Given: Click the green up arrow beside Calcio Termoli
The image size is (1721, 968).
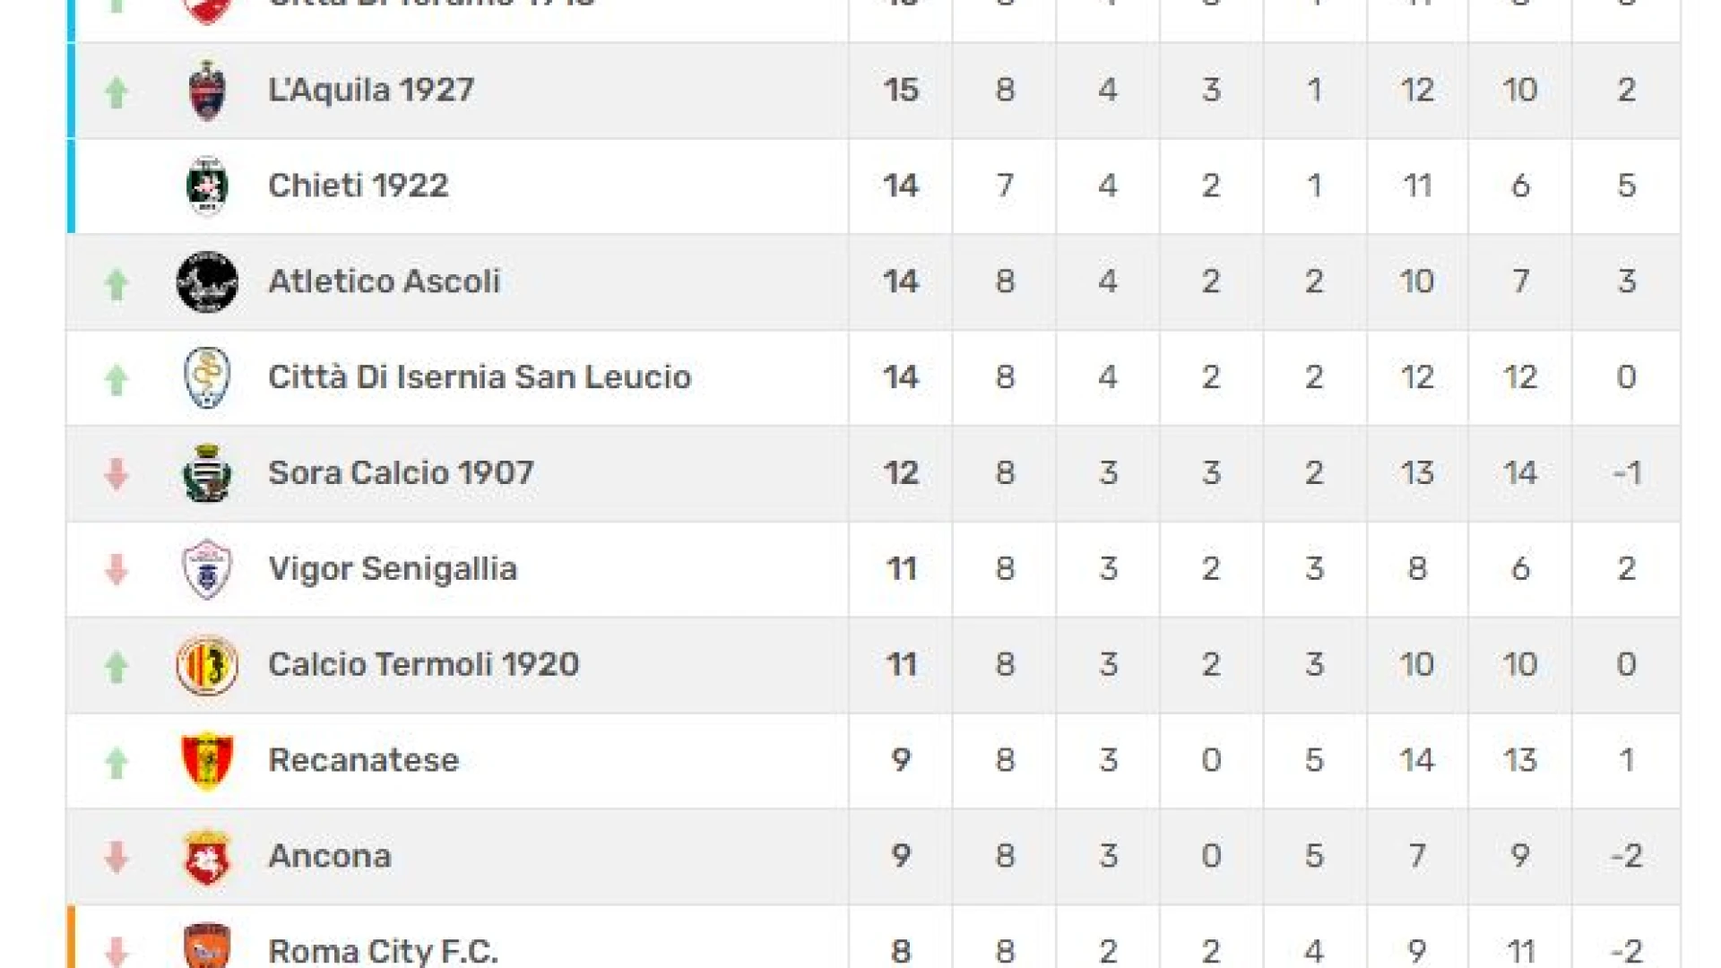Looking at the screenshot, I should coord(117,666).
